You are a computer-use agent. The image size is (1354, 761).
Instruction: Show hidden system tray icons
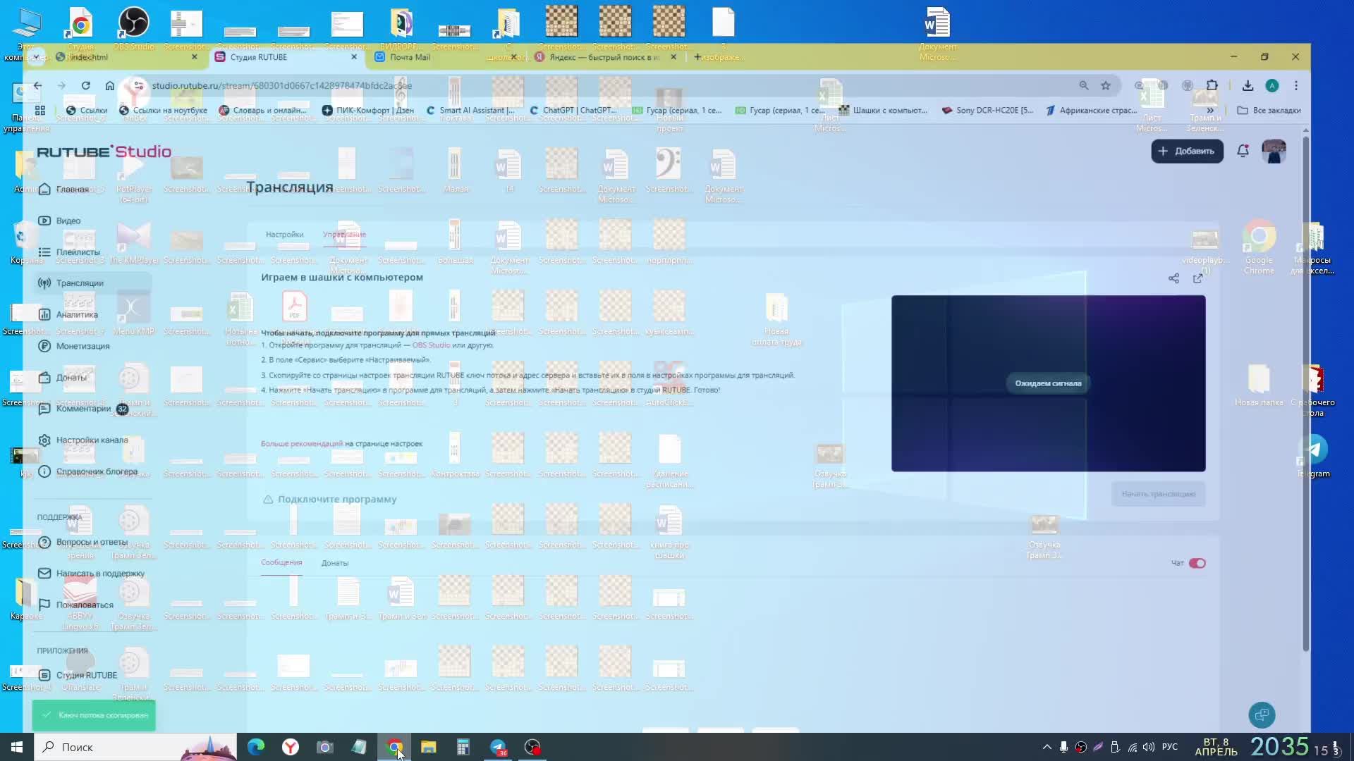point(1047,747)
